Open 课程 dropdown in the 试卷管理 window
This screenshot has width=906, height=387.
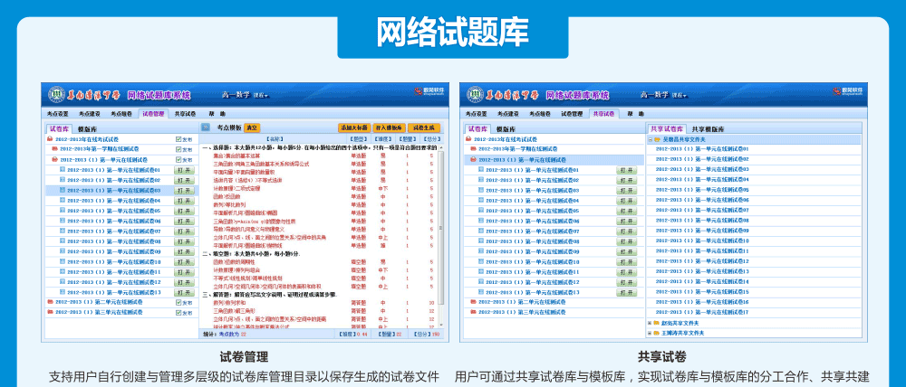coord(259,95)
